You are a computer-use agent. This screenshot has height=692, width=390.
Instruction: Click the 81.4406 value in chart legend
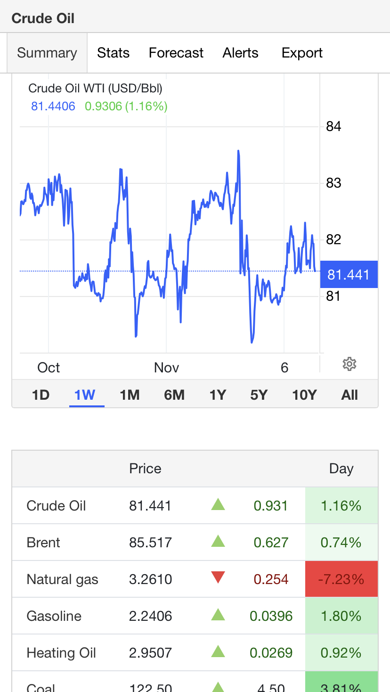53,106
